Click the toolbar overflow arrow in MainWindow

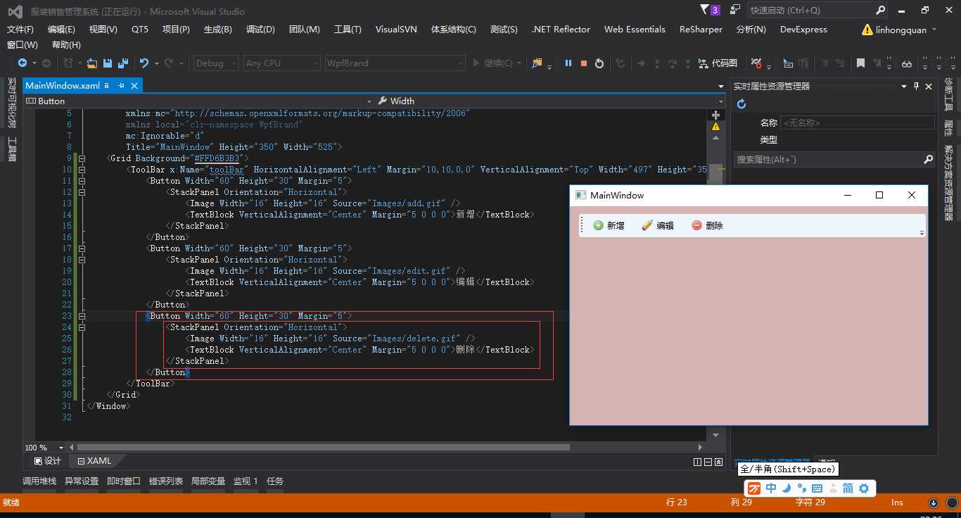(922, 232)
